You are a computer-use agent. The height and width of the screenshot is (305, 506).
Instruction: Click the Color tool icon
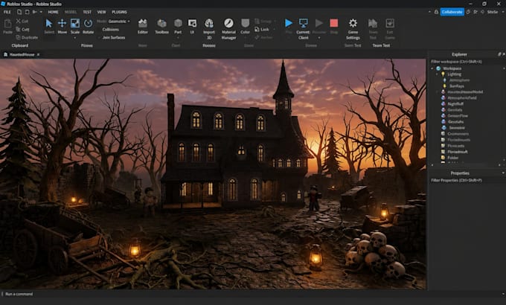pos(246,23)
